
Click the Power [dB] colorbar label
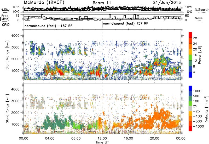(200, 55)
